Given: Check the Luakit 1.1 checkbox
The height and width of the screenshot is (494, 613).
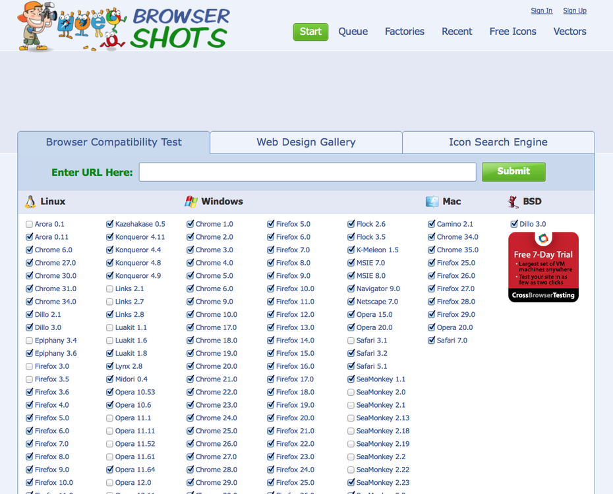Looking at the screenshot, I should click(109, 327).
